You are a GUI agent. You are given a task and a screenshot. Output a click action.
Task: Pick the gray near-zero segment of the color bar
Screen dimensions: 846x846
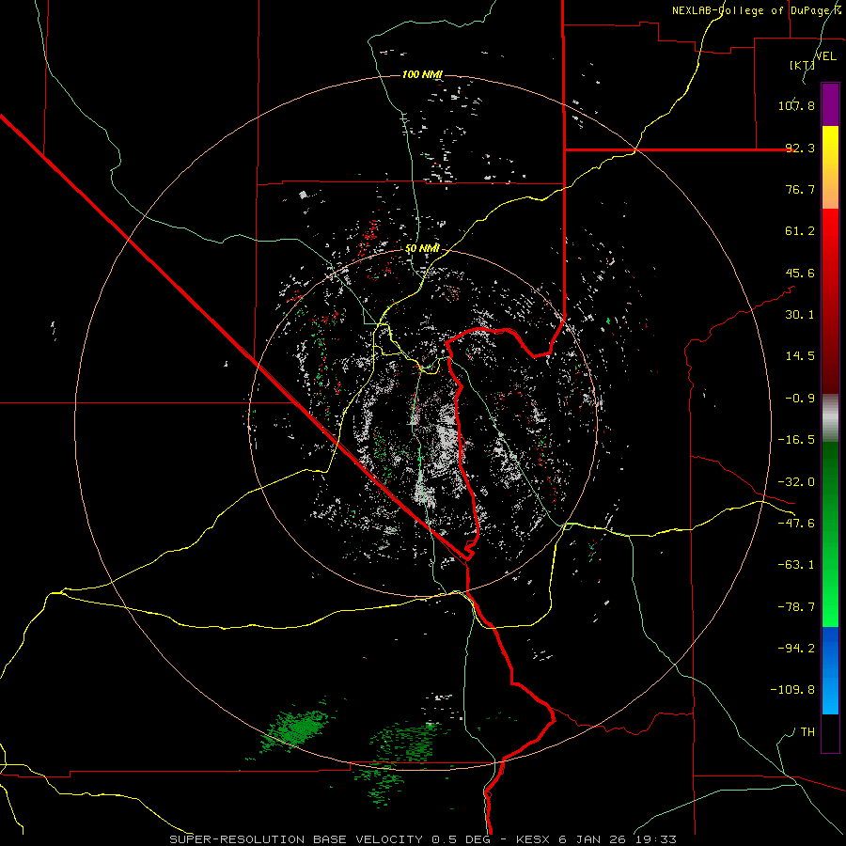830,417
